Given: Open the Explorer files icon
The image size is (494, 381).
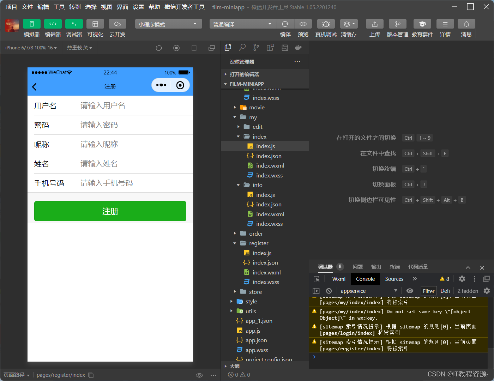Looking at the screenshot, I should [x=228, y=47].
